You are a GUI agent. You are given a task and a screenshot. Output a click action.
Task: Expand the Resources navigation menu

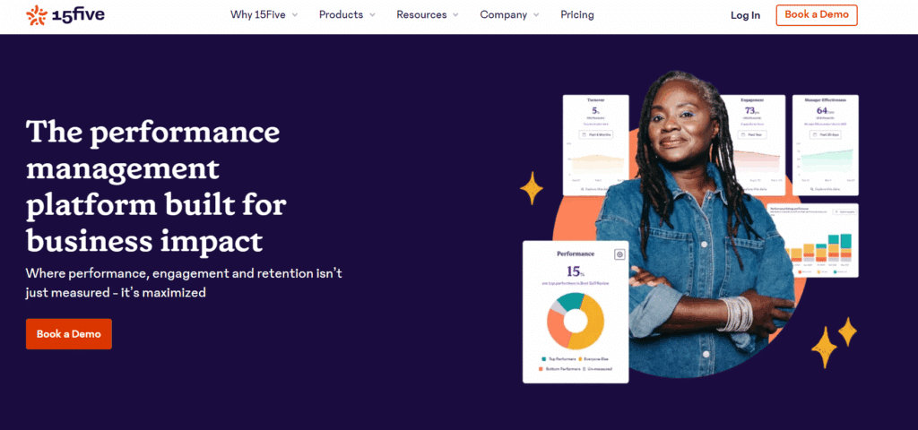pos(427,14)
